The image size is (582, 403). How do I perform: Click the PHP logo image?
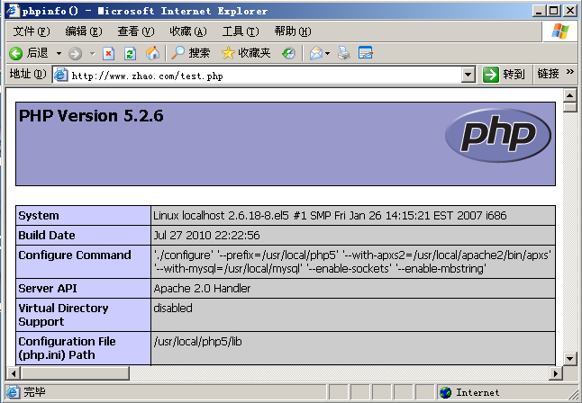tap(497, 135)
